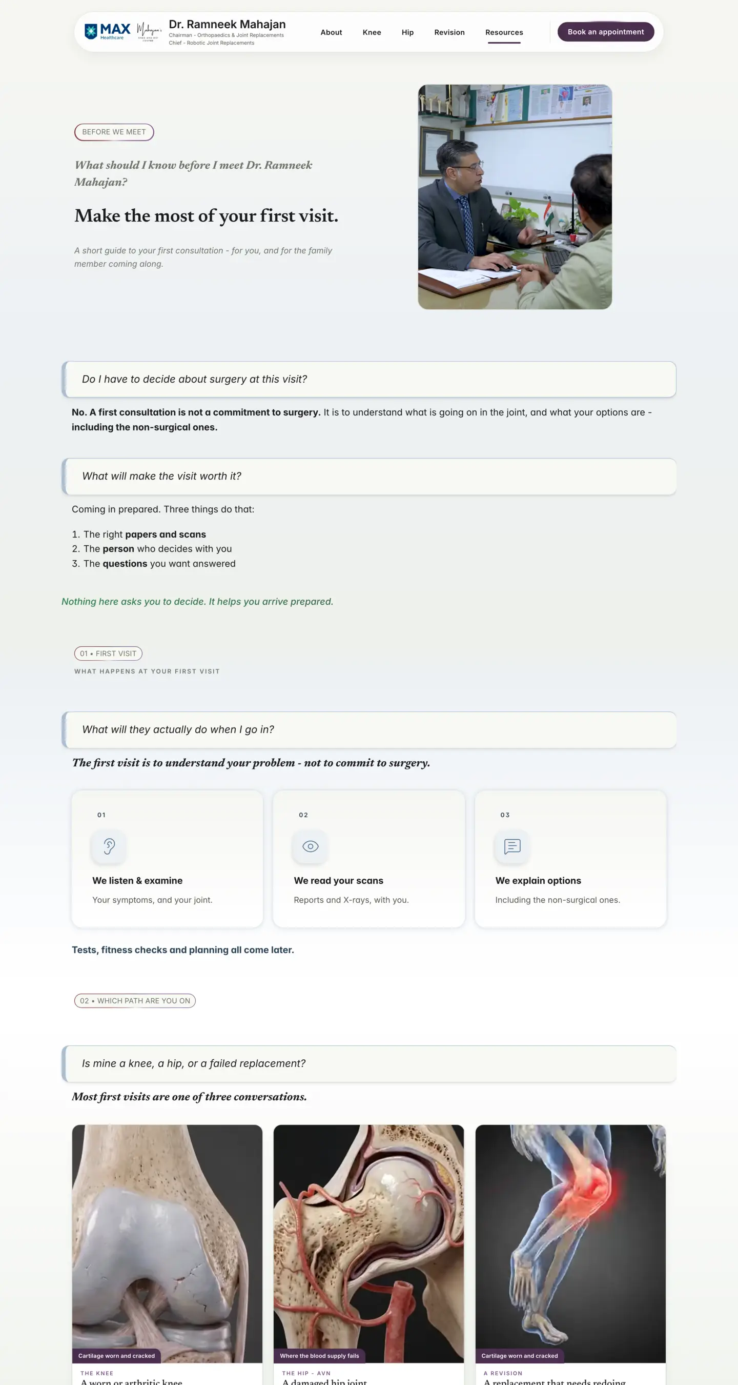Click the eye icon in card 02

pos(311,846)
